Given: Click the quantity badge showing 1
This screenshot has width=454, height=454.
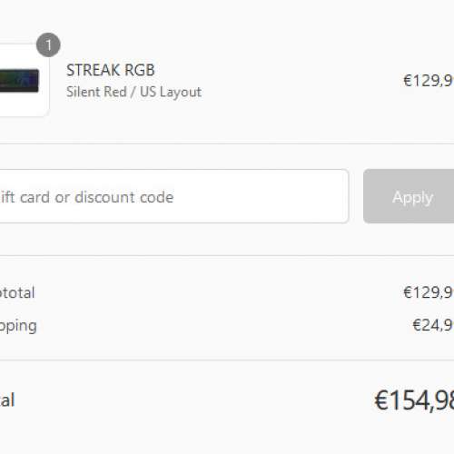Looking at the screenshot, I should pos(48,44).
